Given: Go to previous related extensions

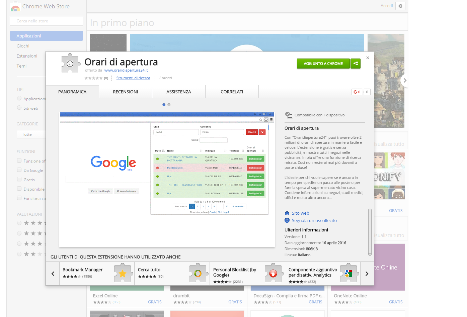Looking at the screenshot, I should point(53,274).
